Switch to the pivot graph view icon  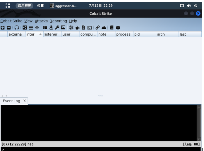click(x=25, y=28)
